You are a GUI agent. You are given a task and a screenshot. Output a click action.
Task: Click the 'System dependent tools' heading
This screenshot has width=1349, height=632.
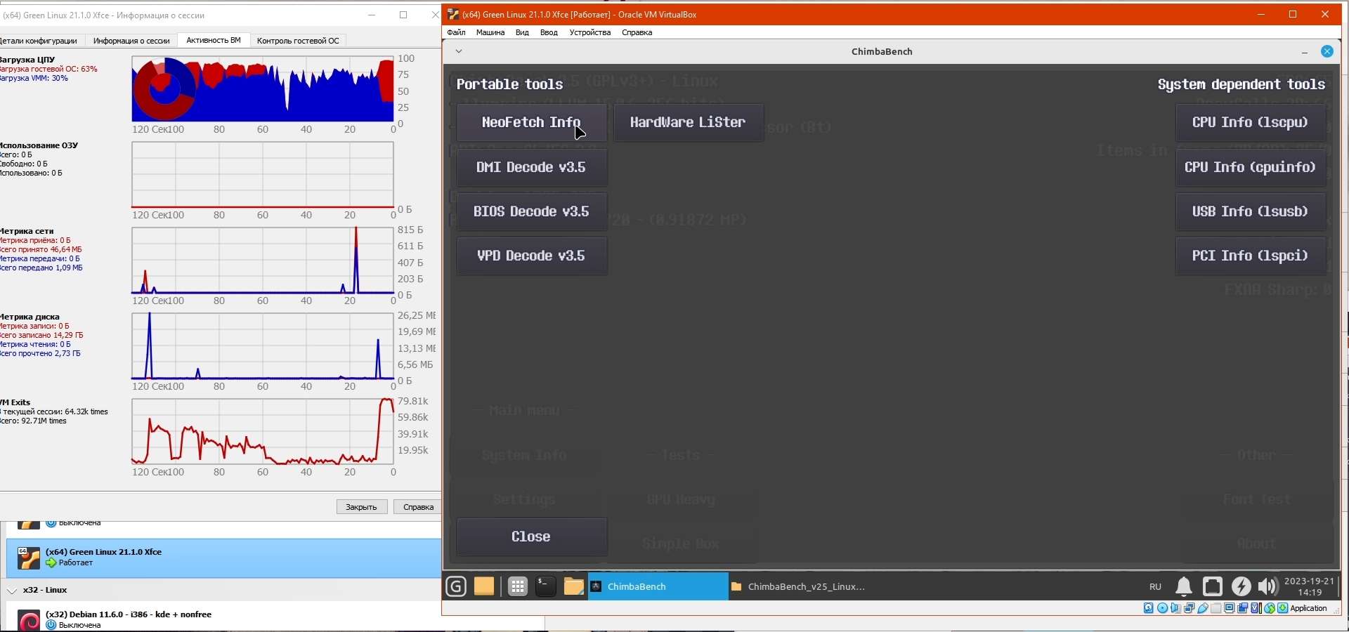pos(1242,84)
